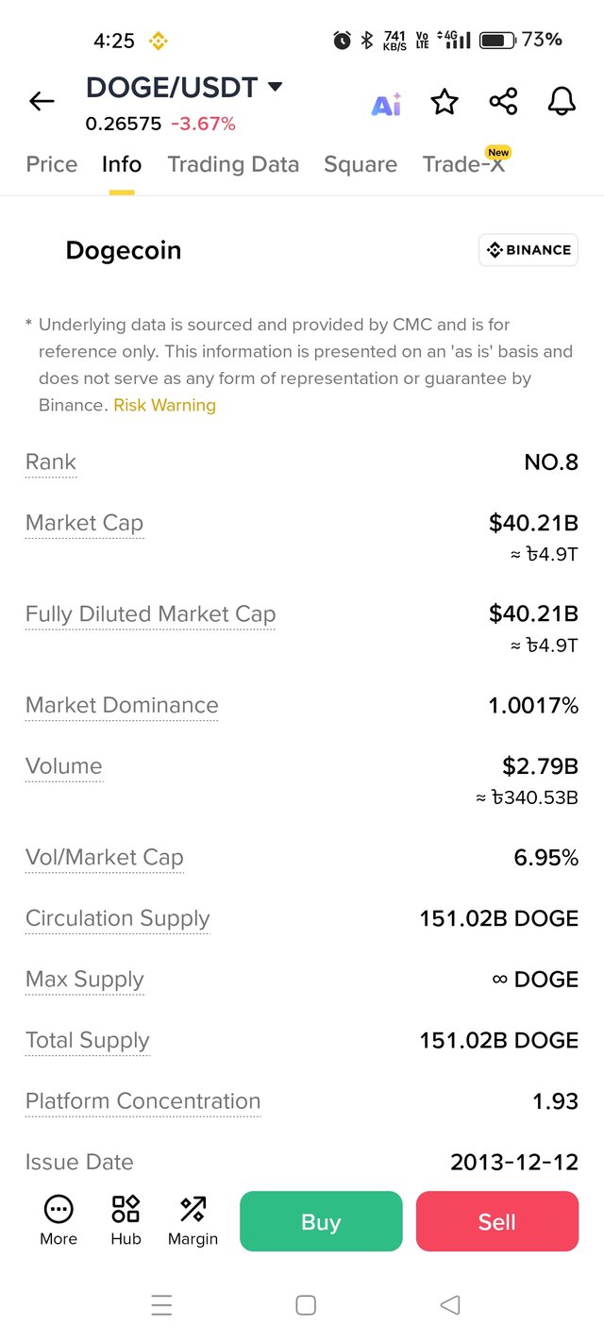Open price alert bell icon

(562, 102)
